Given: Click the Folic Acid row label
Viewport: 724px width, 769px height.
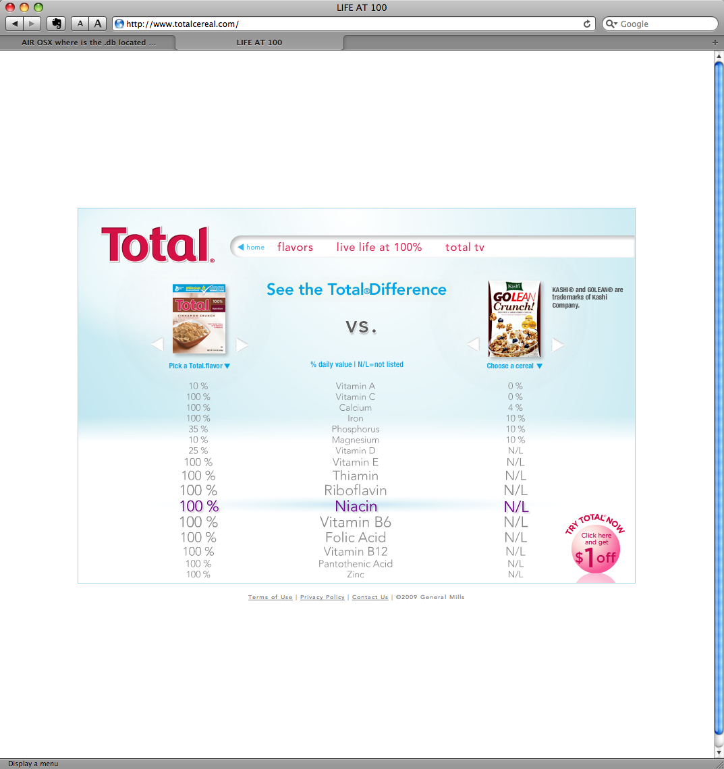Looking at the screenshot, I should [x=356, y=538].
